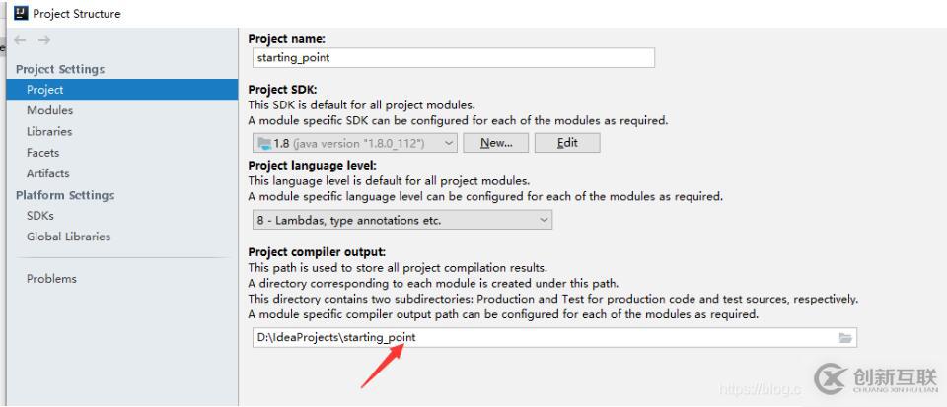Click the IntelliJ IDEA window icon
Screen dimensions: 947x407
pos(21,13)
